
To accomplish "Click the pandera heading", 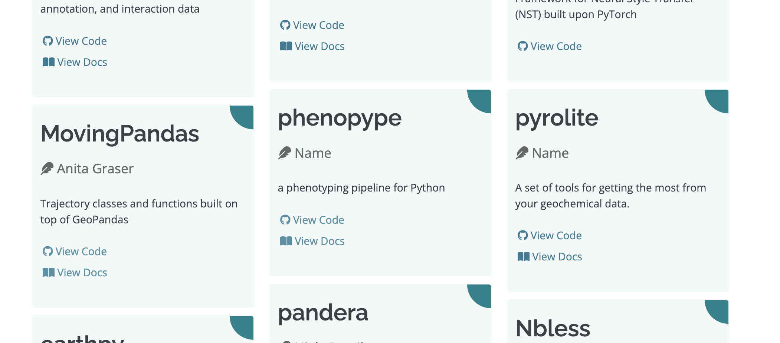I will [x=323, y=313].
